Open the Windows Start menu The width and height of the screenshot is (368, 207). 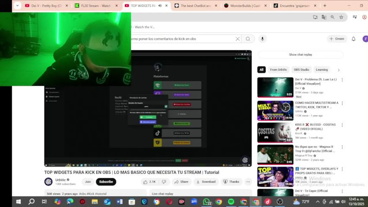coord(18,202)
